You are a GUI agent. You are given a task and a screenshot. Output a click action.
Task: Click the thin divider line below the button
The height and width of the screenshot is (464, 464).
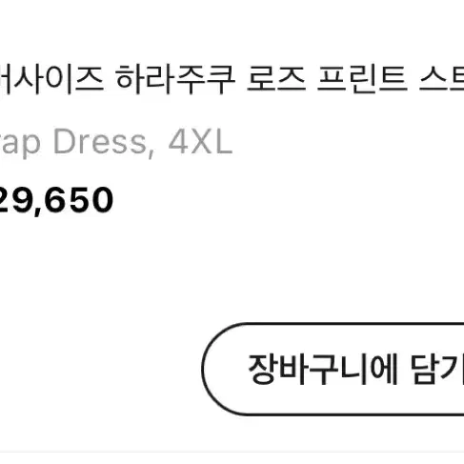coord(232,452)
